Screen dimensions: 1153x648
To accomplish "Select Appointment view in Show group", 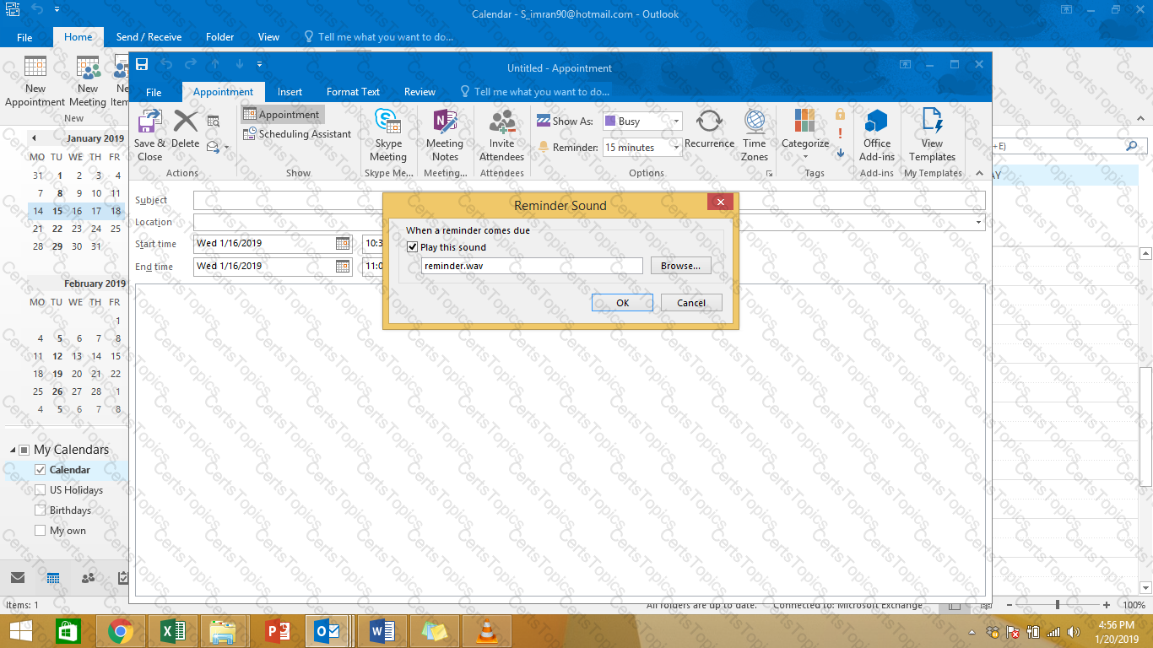I will 282,115.
